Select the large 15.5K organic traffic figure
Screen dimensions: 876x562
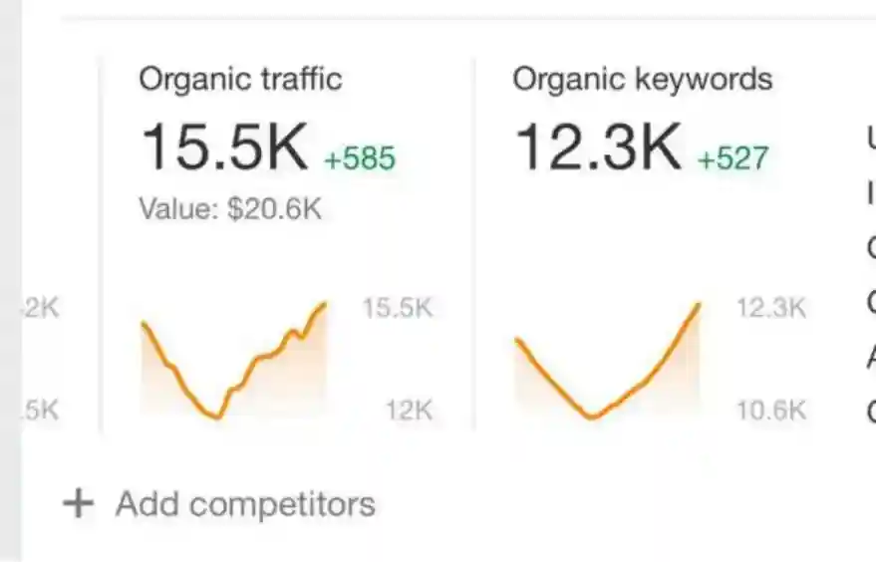[224, 146]
